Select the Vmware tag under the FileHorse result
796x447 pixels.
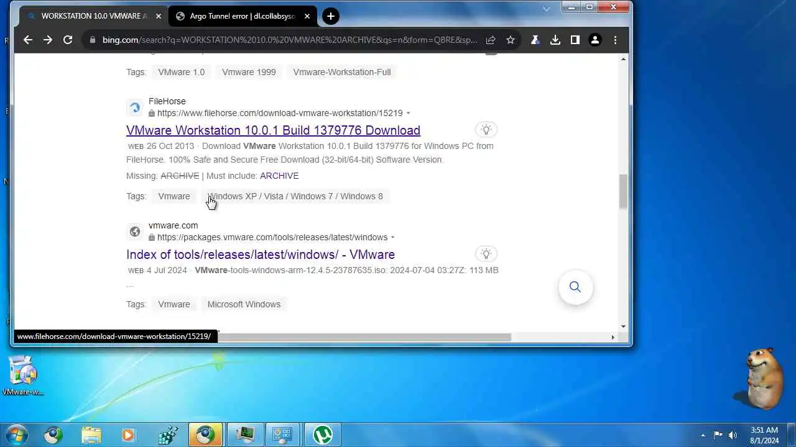pos(174,196)
